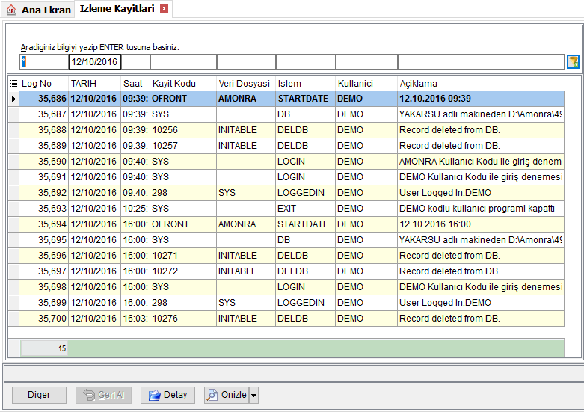Select log number 35,688 cell

click(44, 130)
